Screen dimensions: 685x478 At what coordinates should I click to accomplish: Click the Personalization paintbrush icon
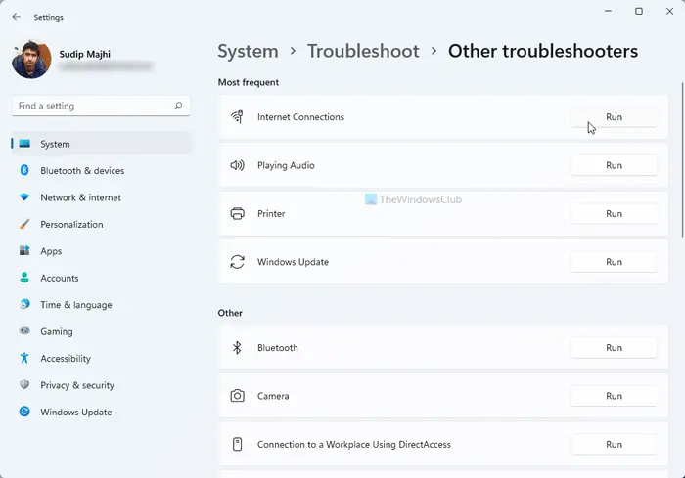[x=24, y=225]
